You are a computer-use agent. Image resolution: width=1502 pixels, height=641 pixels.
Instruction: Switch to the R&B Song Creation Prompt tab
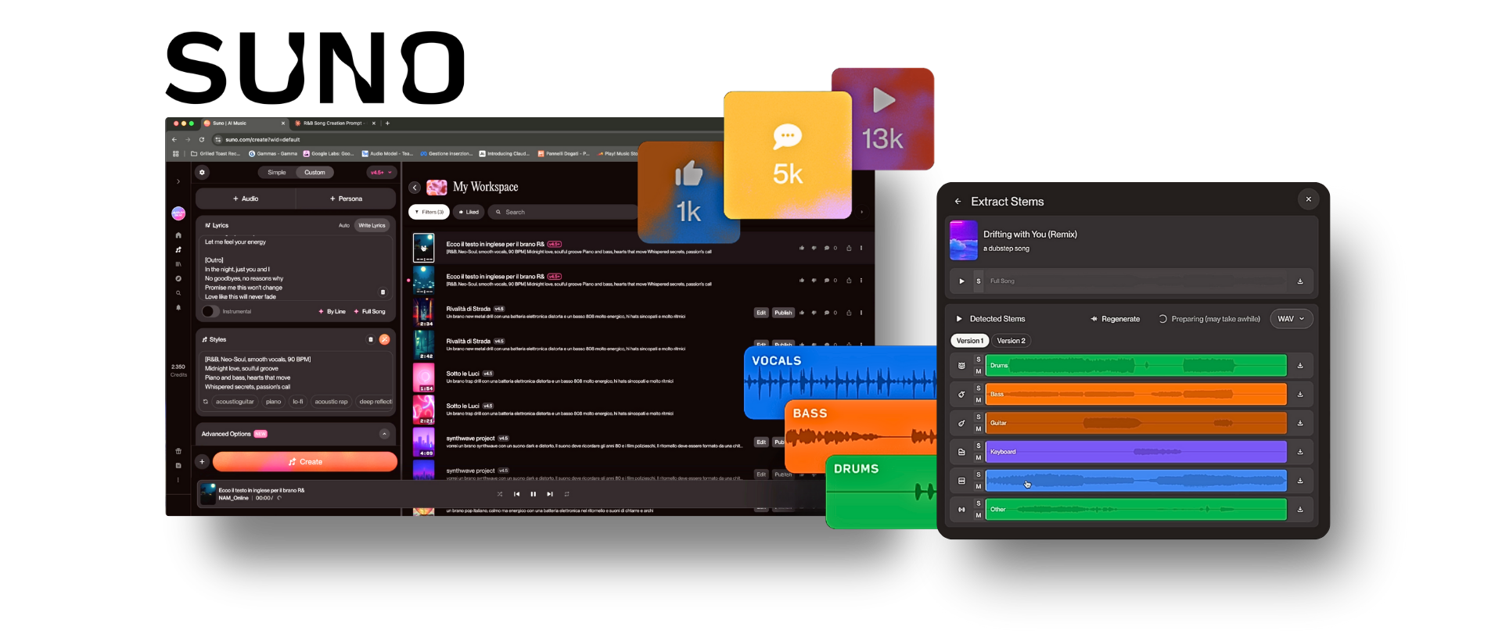(332, 124)
